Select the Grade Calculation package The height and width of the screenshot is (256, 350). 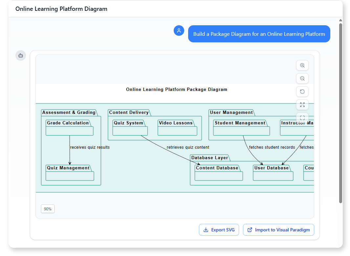(x=69, y=128)
